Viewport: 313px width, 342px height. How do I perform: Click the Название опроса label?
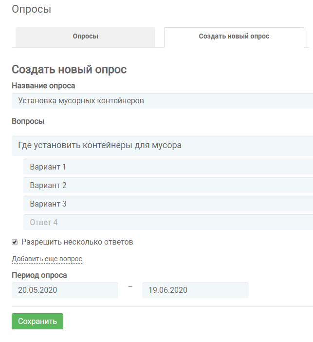tap(43, 86)
